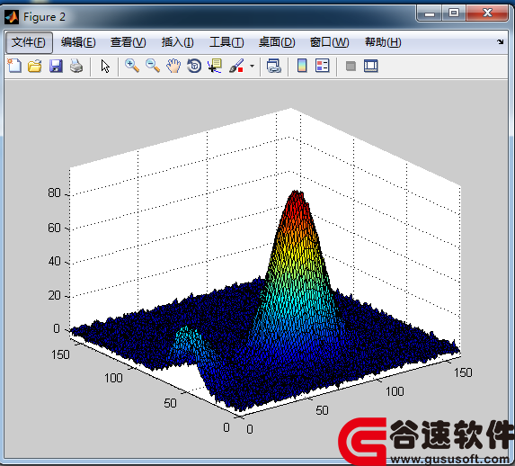Save the figure with floppy icon

click(x=56, y=66)
